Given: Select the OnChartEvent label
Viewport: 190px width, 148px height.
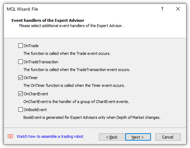Looking at the screenshot, I should click(36, 94).
